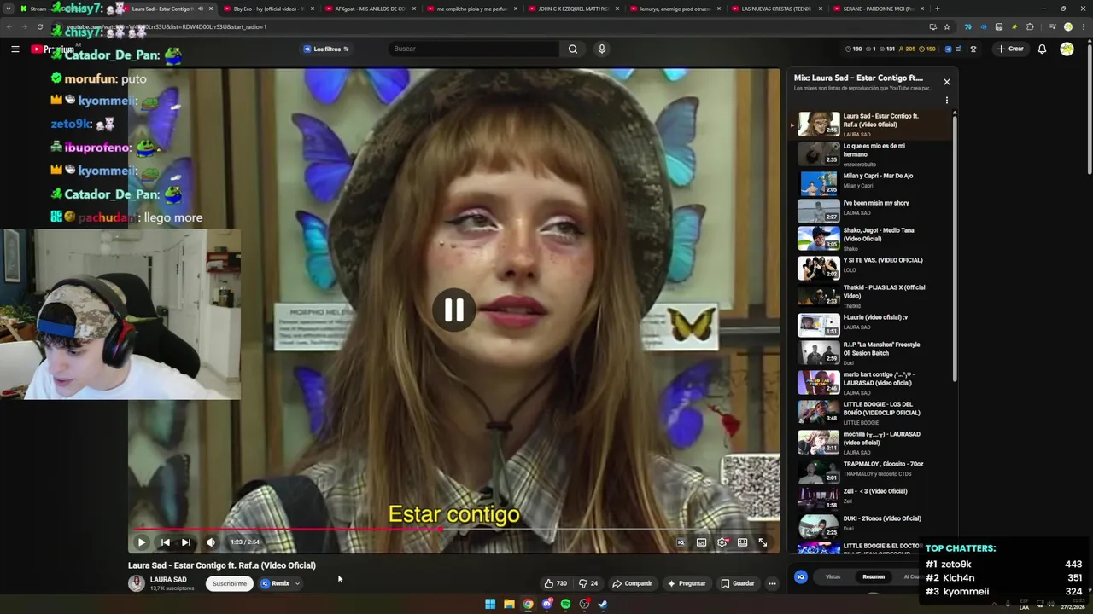Screen dimensions: 1093x614
Task: Open the notifications bell
Action: pyautogui.click(x=1042, y=49)
